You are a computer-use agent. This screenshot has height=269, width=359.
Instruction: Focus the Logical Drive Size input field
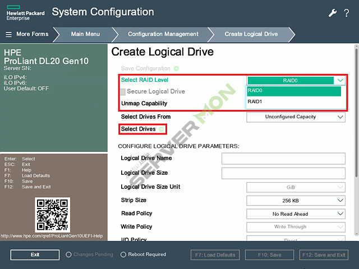click(283, 173)
